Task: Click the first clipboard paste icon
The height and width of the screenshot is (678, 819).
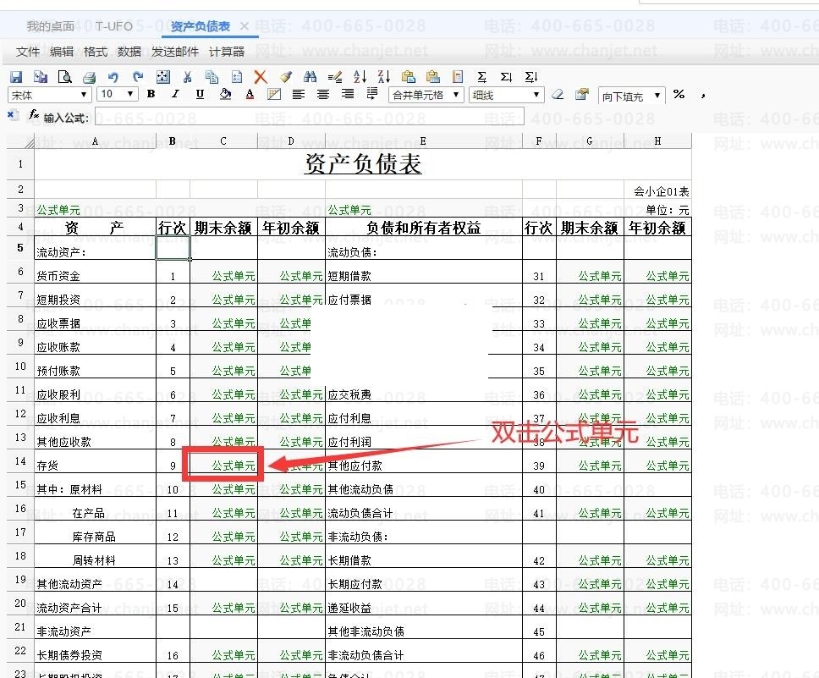Action: 409,77
